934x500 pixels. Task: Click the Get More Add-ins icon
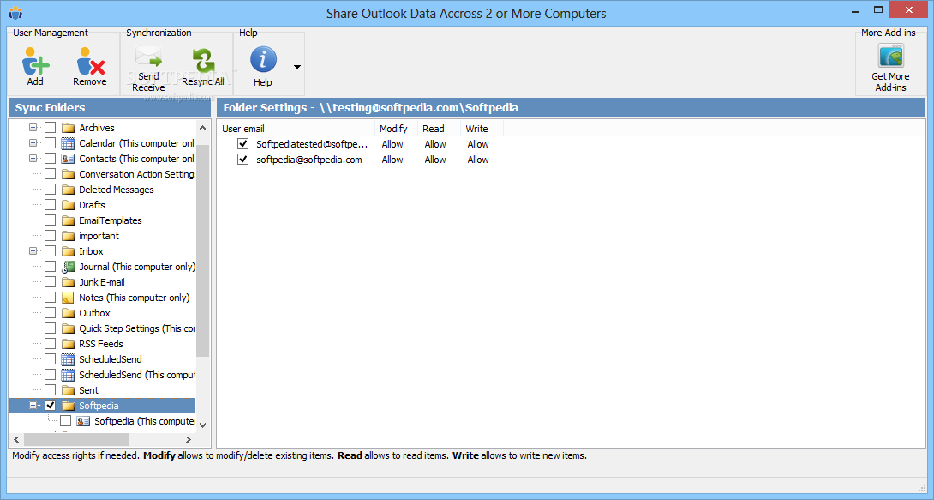point(890,56)
